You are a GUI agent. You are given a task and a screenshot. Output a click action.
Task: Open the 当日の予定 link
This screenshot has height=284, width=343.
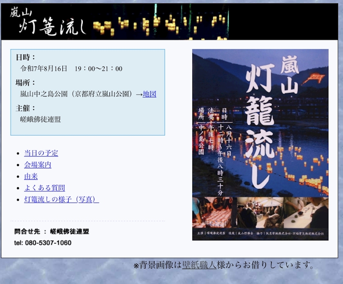pos(41,153)
